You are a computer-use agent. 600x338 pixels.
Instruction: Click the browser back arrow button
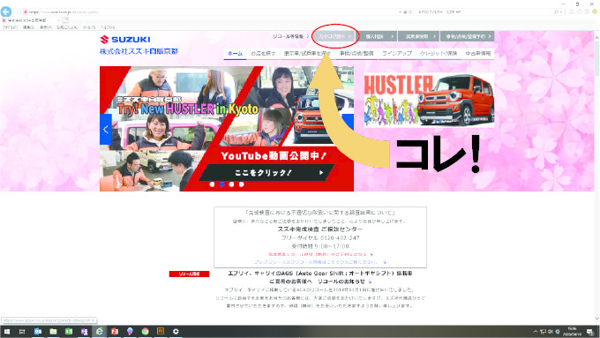(6, 11)
